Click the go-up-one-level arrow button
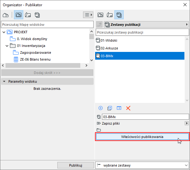This screenshot has height=170, width=190. click(99, 25)
